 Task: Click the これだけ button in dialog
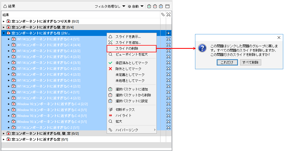click(227, 62)
